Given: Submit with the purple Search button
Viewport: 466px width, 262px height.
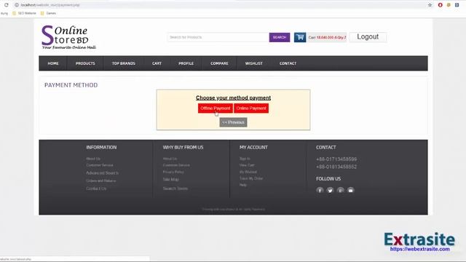Looking at the screenshot, I should [280, 37].
